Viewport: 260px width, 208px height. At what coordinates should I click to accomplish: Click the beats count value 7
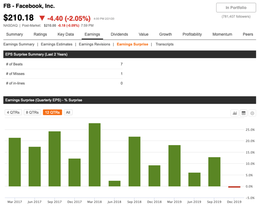121,64
